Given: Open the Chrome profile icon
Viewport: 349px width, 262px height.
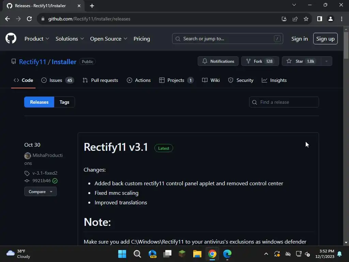Looking at the screenshot, I should point(331,19).
